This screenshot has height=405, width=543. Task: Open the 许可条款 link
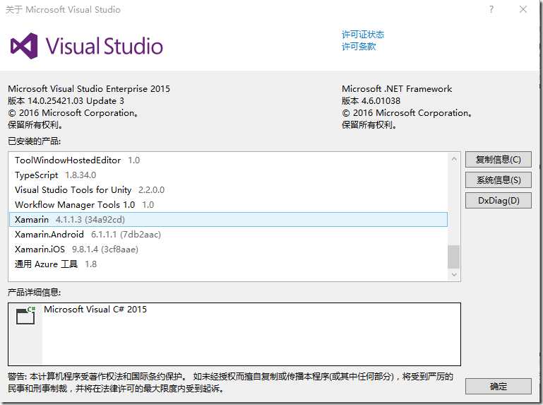click(x=359, y=47)
